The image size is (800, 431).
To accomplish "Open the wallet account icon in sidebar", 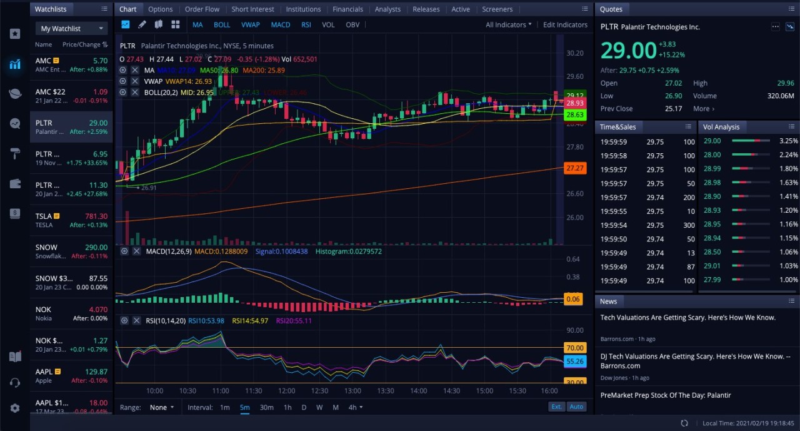I will 15,183.
